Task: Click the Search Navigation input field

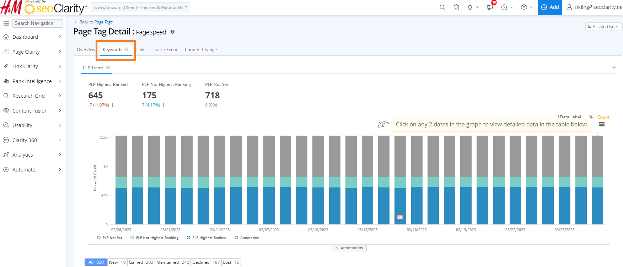Action: [x=38, y=23]
